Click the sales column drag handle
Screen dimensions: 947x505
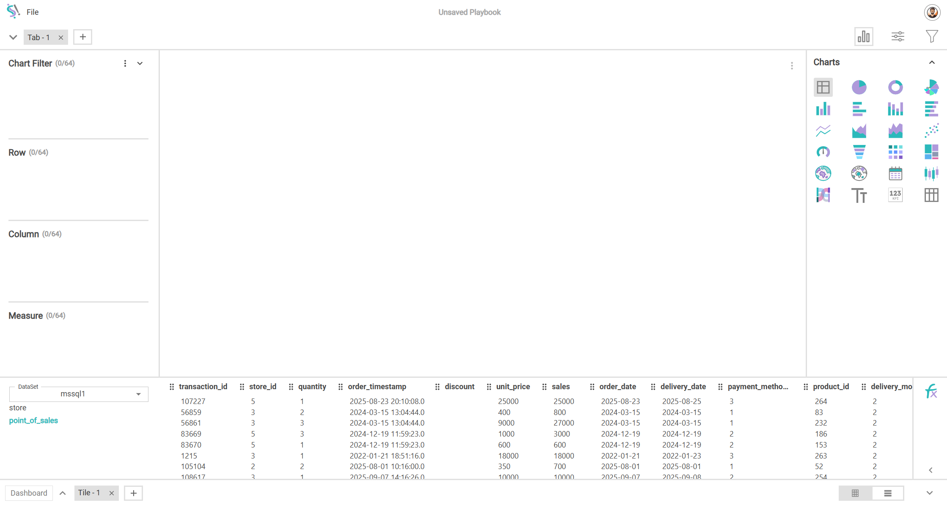pyautogui.click(x=544, y=387)
